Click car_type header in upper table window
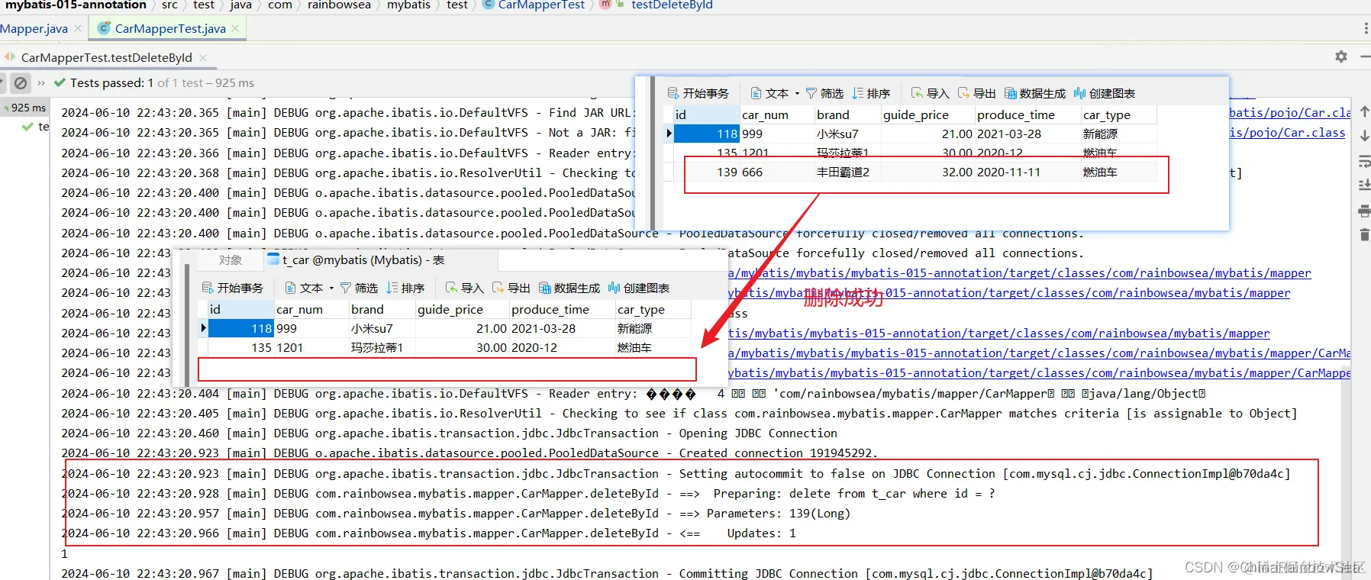Screen dimensions: 1371x580 [x=1118, y=114]
